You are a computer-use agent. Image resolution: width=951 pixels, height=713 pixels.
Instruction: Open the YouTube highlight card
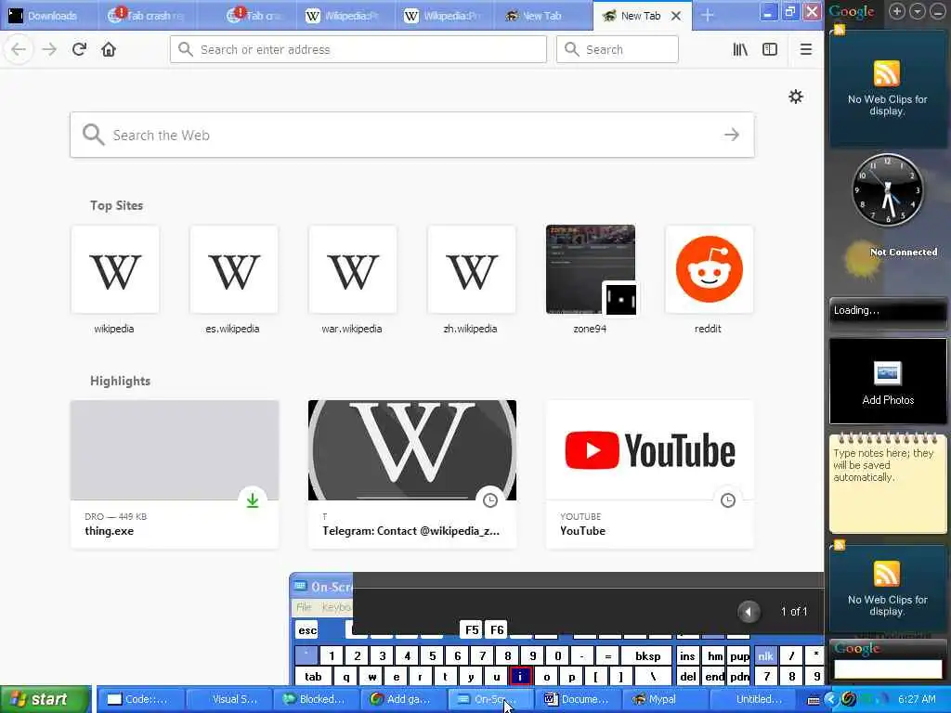tap(650, 474)
